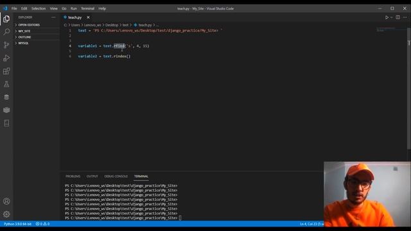Click the errors and warnings status indicator
Viewport: 411px width, 231px height.
[42, 224]
